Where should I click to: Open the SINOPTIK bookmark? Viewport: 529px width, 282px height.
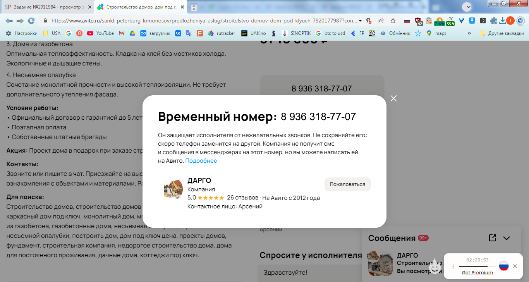pos(296,33)
